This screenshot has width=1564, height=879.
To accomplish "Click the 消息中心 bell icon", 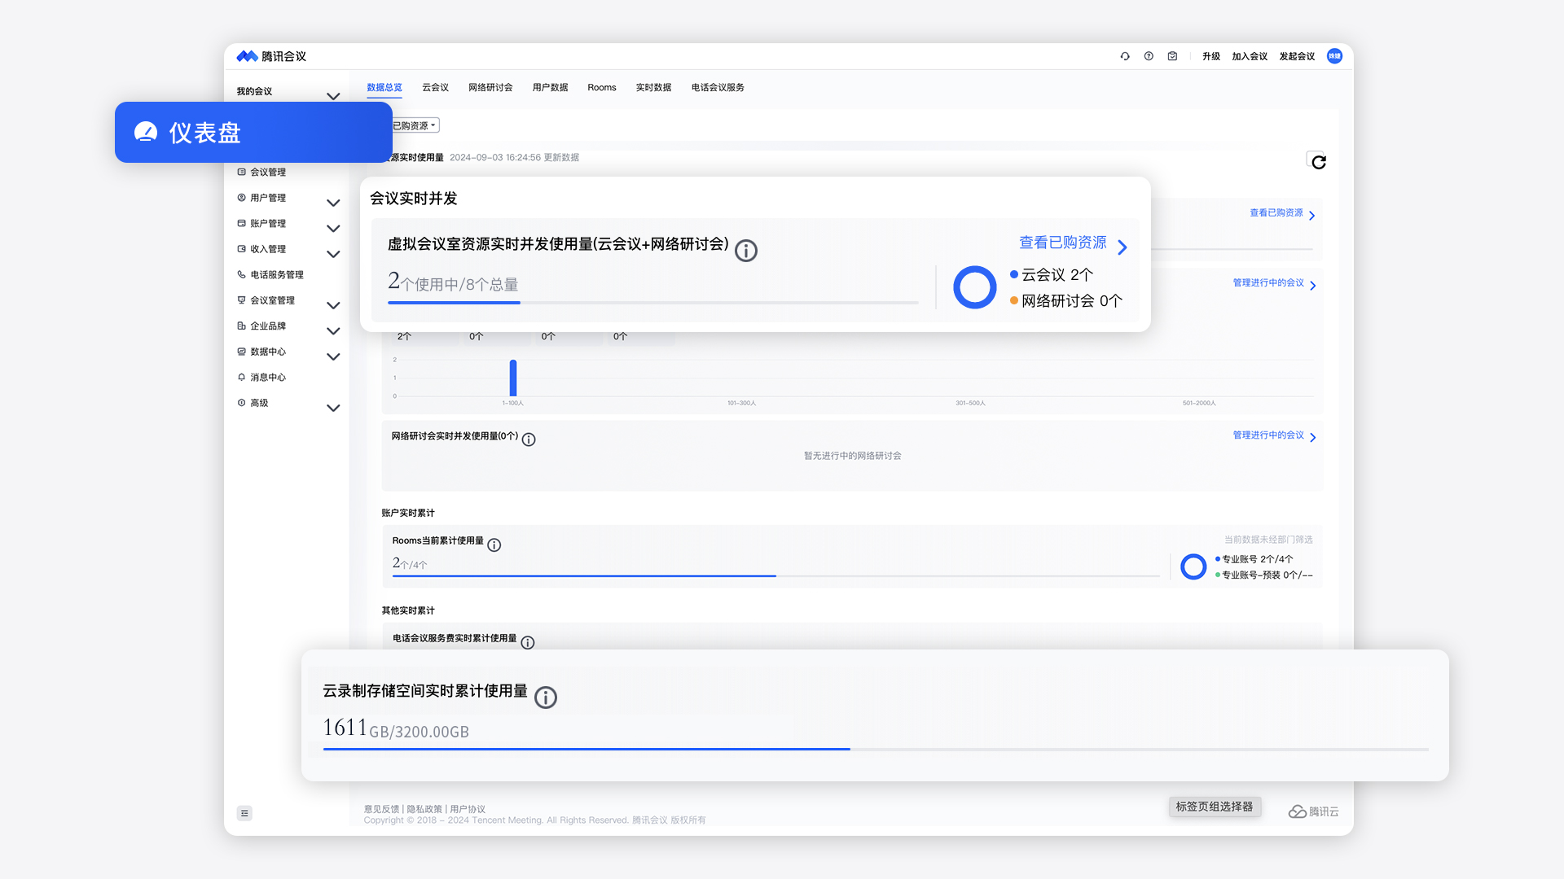I will coord(241,377).
